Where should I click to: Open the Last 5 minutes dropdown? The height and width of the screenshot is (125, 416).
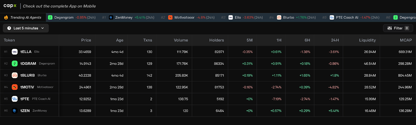[26, 28]
